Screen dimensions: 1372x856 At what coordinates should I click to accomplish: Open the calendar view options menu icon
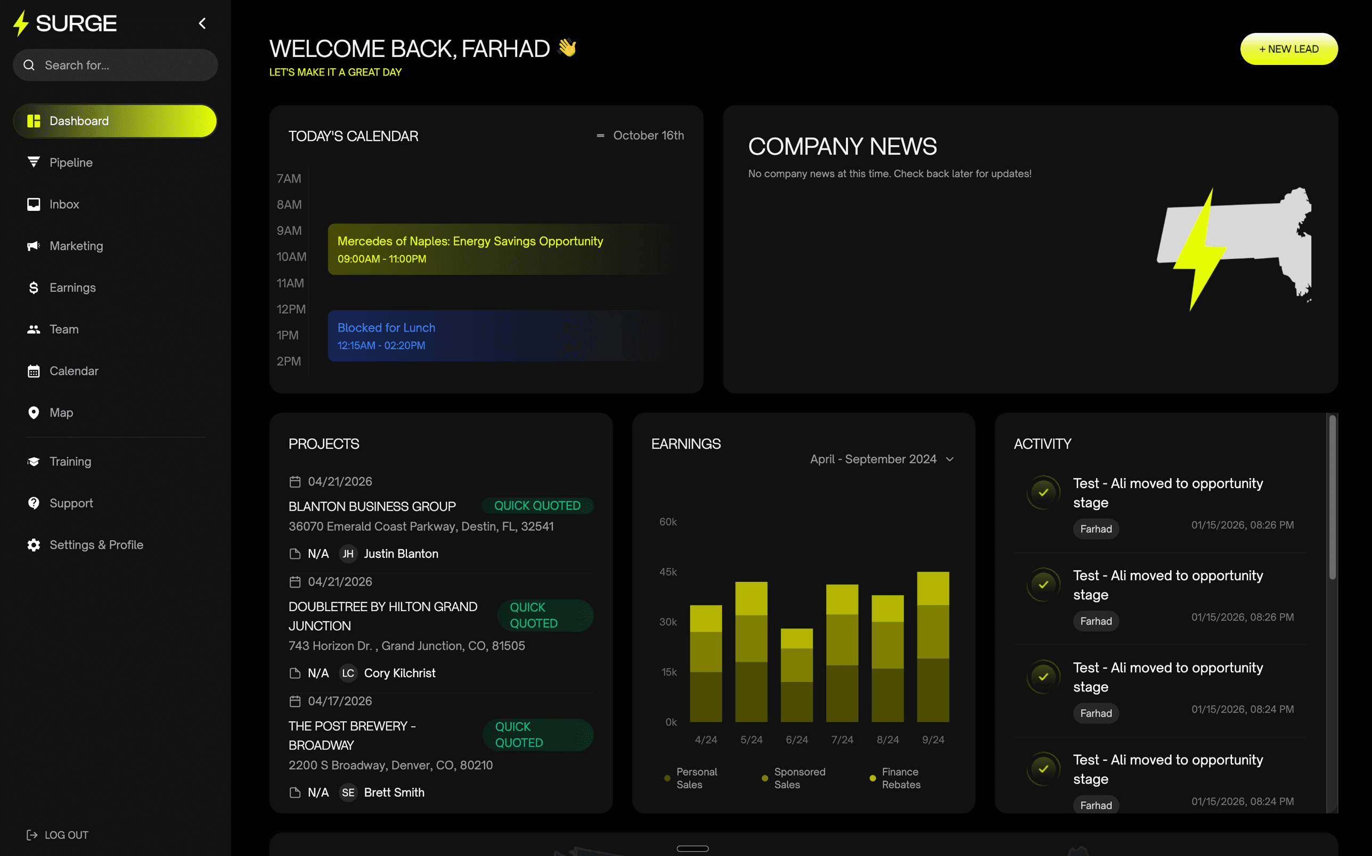tap(600, 135)
